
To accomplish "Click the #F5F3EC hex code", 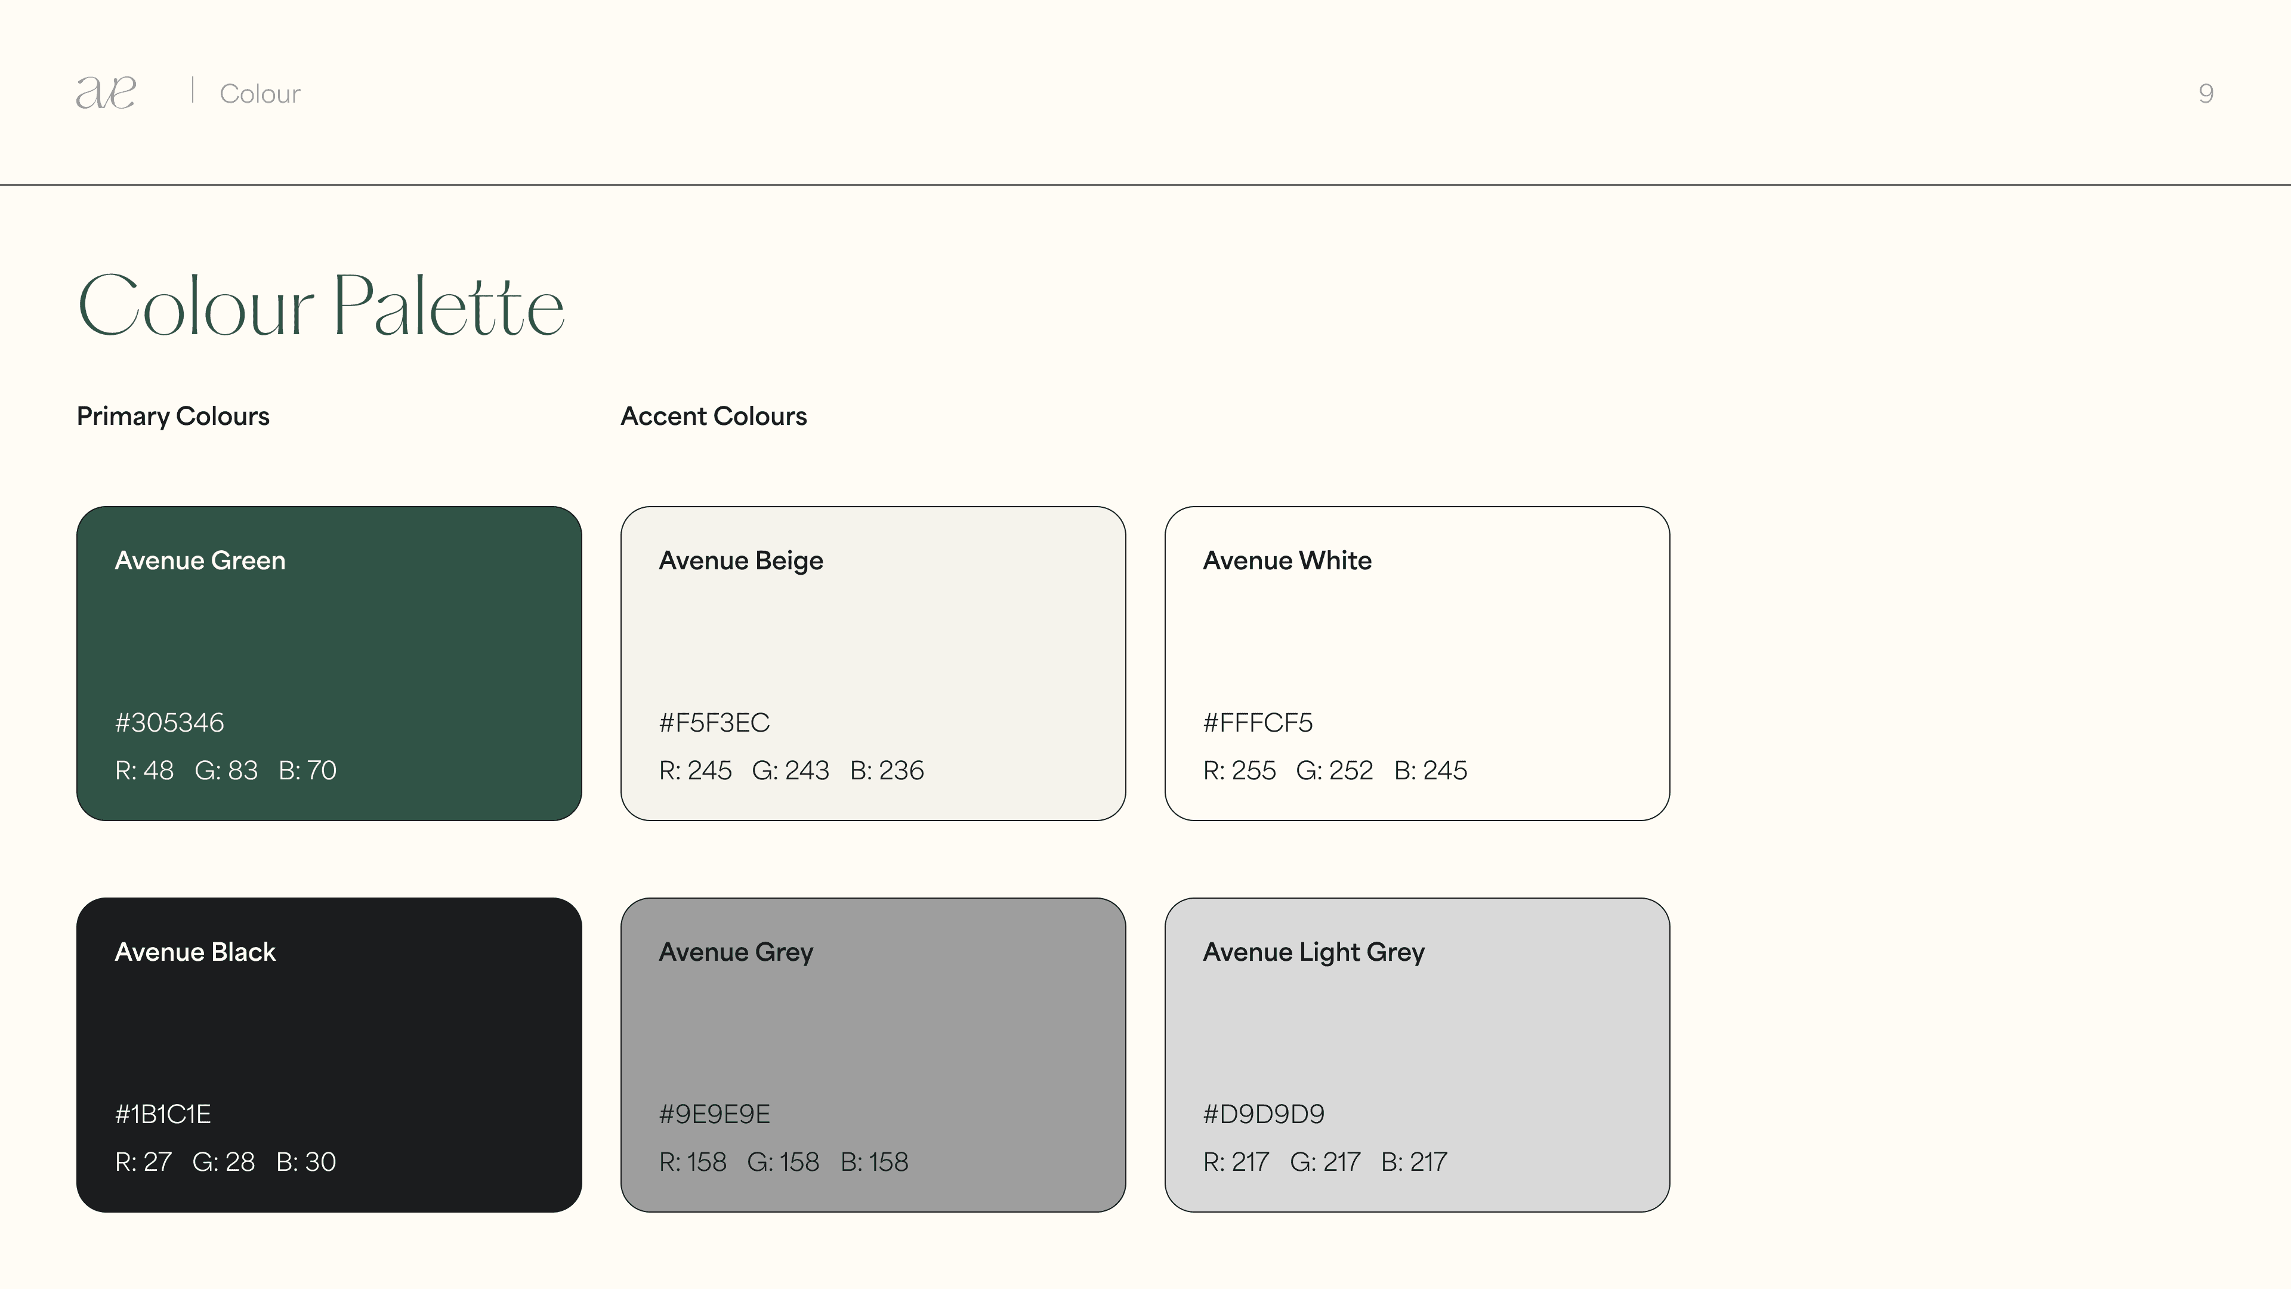I will 714,722.
